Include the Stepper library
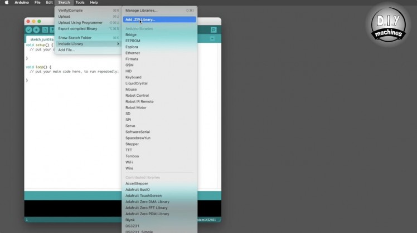The image size is (417, 233). click(159, 144)
